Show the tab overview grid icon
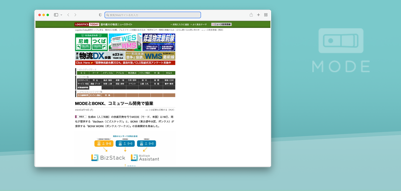 266,15
